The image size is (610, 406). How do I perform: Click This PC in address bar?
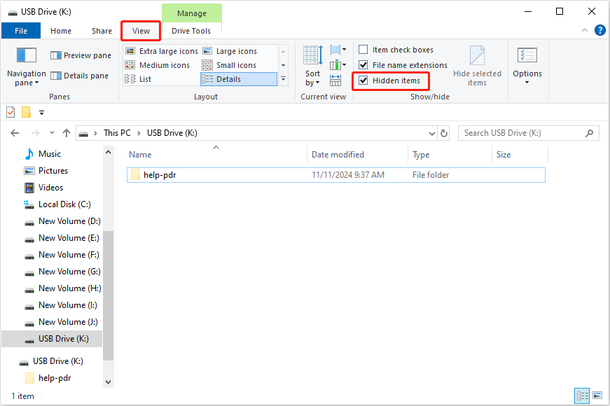coord(117,133)
